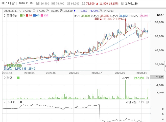Image resolution: width=166 pixels, height=122 pixels.
Task: Click the 2020.11 axis date
Action: (142, 73)
